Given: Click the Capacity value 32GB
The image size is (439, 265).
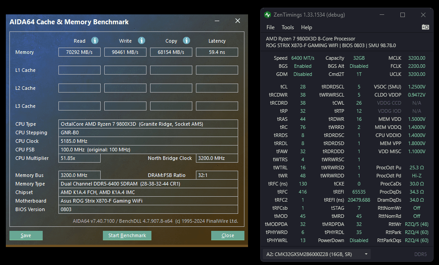Looking at the screenshot, I should [359, 58].
